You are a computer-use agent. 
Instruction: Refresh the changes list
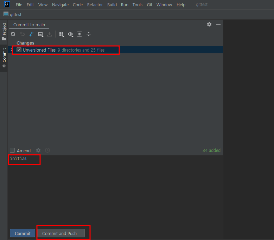pyautogui.click(x=13, y=34)
